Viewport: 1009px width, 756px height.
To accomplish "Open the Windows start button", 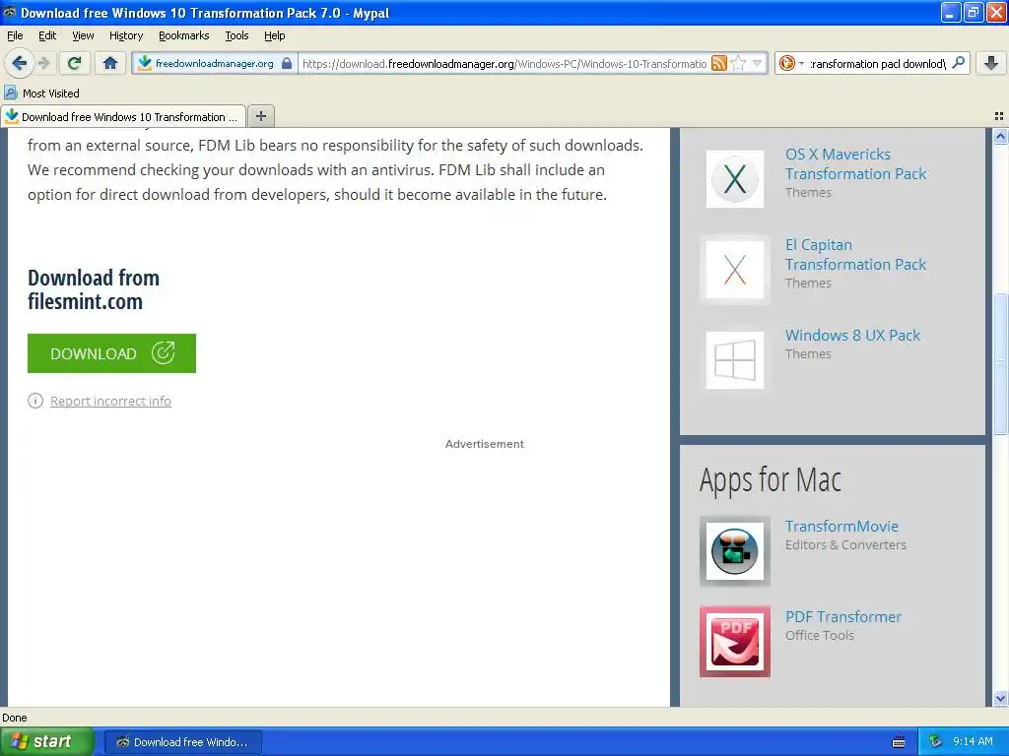I will tap(47, 741).
